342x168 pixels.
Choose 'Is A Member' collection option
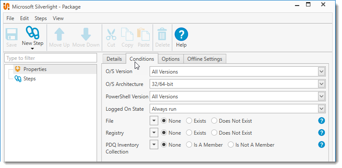[x=189, y=145]
